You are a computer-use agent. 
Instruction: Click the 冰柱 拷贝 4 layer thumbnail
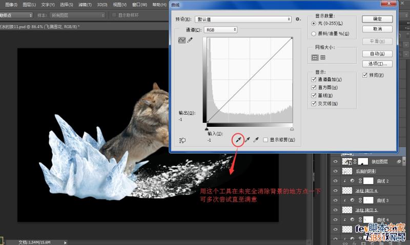(x=347, y=190)
